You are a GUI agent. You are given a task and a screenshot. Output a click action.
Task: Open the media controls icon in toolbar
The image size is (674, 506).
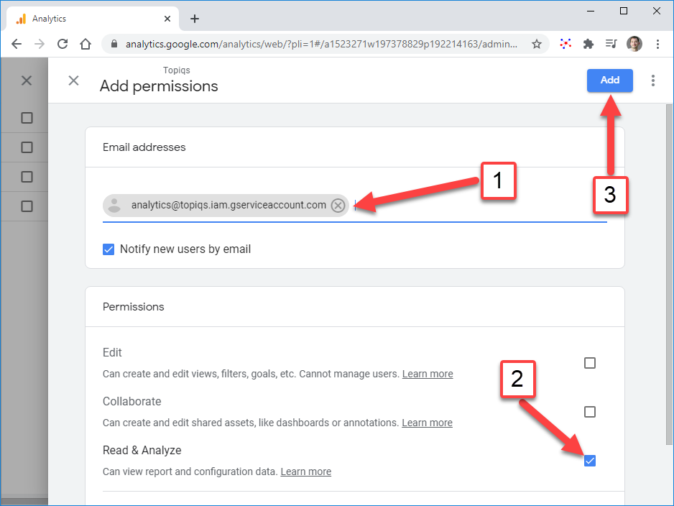[611, 44]
